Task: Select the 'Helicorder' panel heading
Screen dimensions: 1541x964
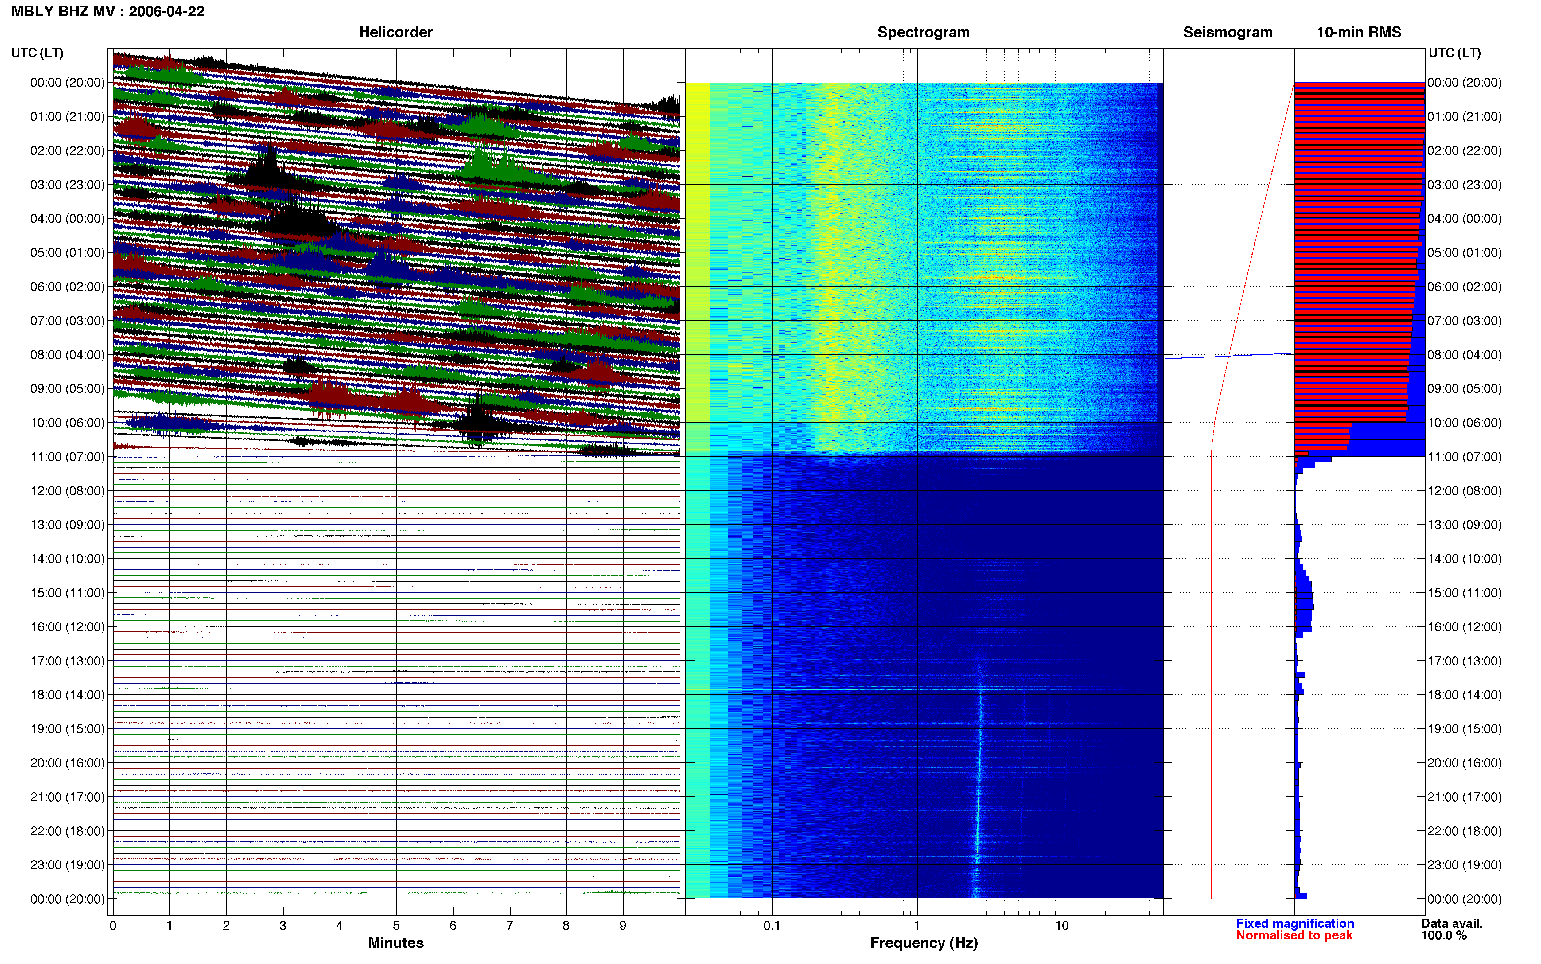Action: pos(396,33)
